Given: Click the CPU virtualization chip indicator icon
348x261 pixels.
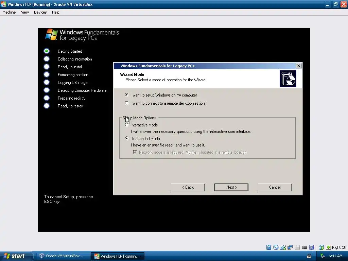Looking at the screenshot, I should click(311, 247).
